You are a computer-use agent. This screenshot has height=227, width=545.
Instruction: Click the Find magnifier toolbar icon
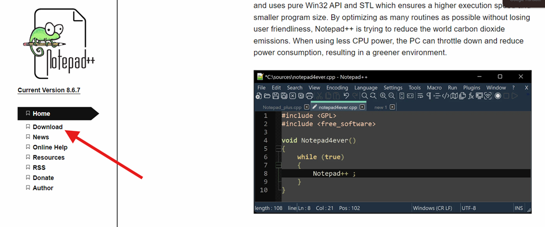(x=365, y=96)
